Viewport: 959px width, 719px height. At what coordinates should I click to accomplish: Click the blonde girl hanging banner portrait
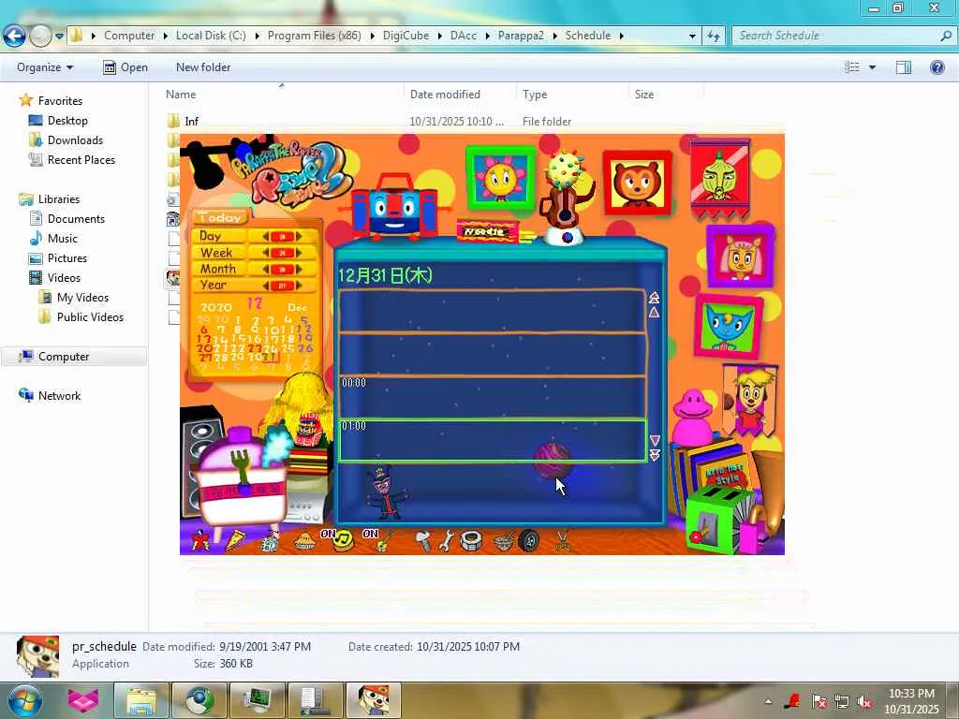[750, 400]
